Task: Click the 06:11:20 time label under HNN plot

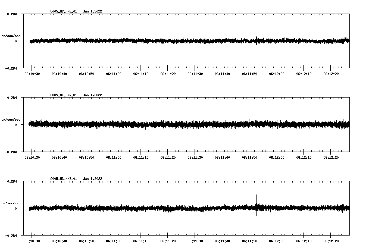Action: click(x=168, y=158)
